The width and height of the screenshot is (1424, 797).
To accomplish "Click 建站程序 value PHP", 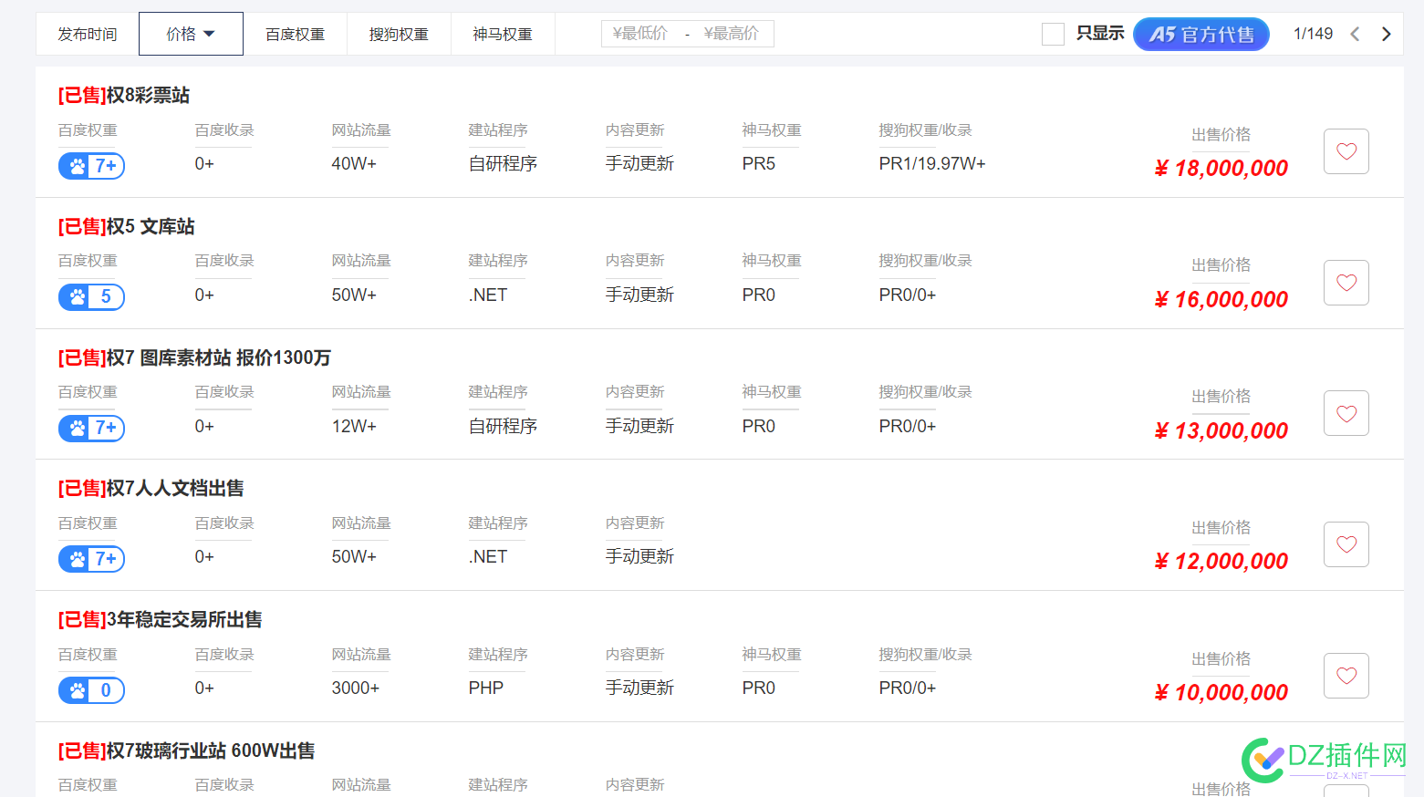I will tap(486, 688).
